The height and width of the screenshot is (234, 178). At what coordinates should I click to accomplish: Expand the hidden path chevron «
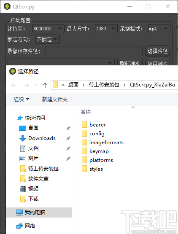point(63,85)
